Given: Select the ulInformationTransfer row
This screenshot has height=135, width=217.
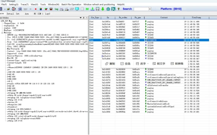Looking at the screenshot, I should [x=149, y=85].
